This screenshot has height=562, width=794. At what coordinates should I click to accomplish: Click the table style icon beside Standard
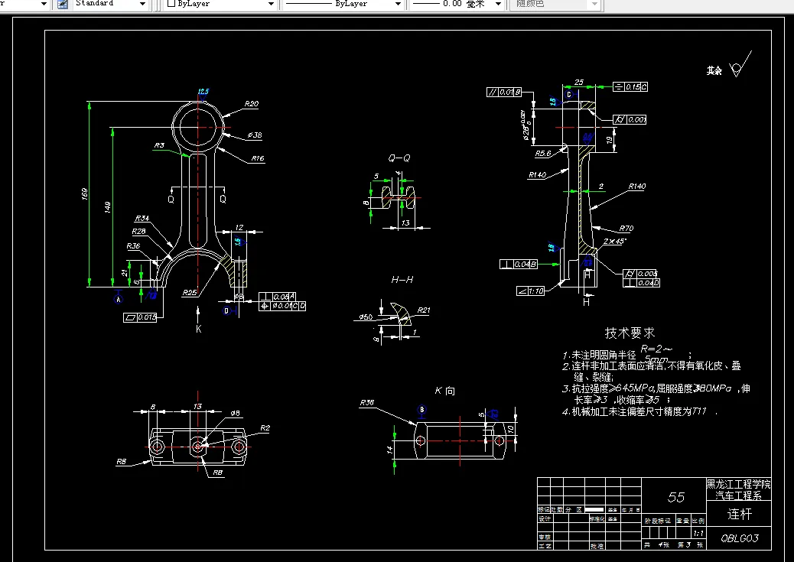(63, 4)
